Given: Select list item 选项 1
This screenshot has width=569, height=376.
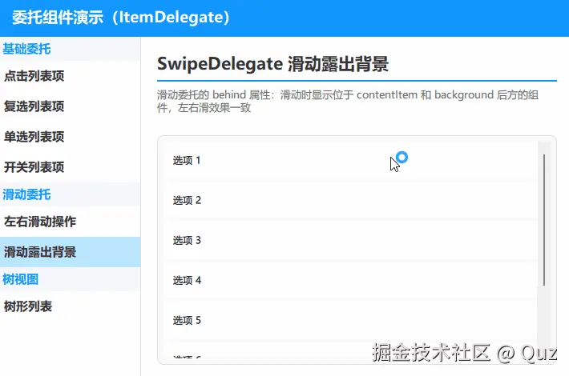Looking at the screenshot, I should (351, 161).
